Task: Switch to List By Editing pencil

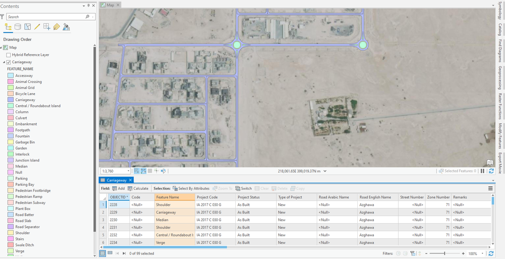Action: (x=37, y=27)
